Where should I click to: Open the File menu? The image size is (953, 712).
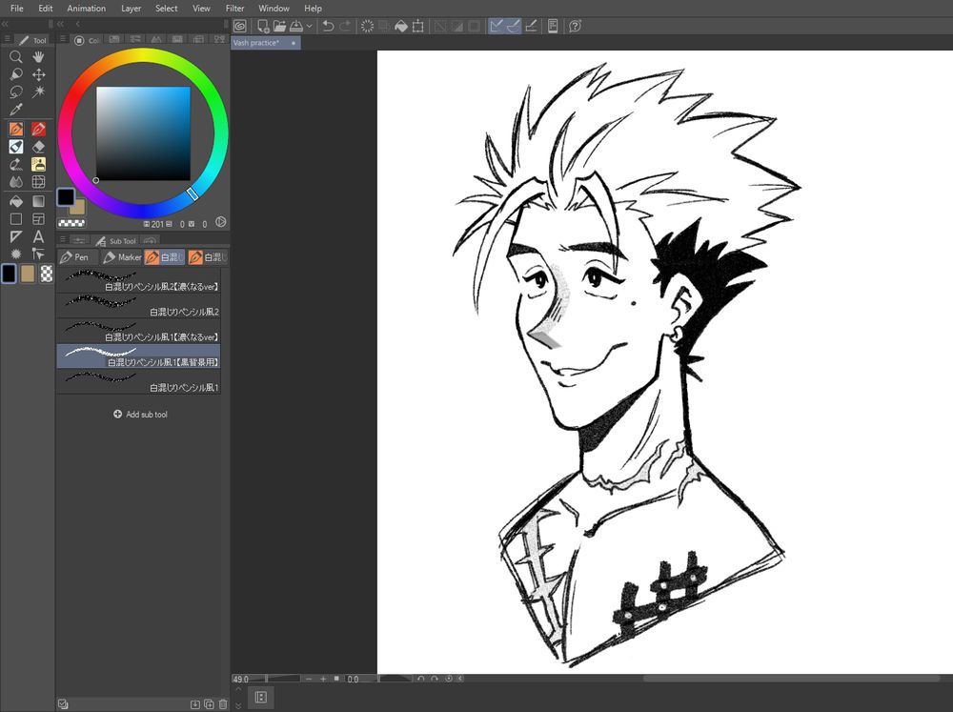click(17, 9)
